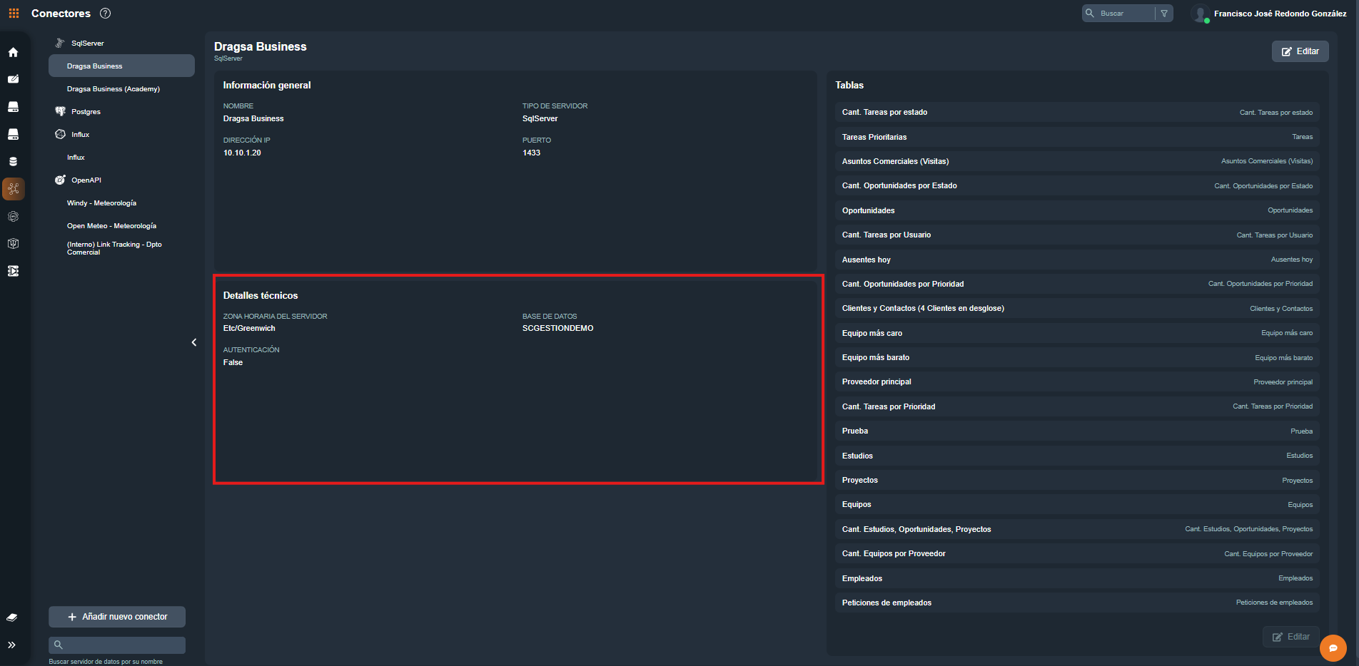
Task: Select Windy - Meteorología connector
Action: (101, 203)
